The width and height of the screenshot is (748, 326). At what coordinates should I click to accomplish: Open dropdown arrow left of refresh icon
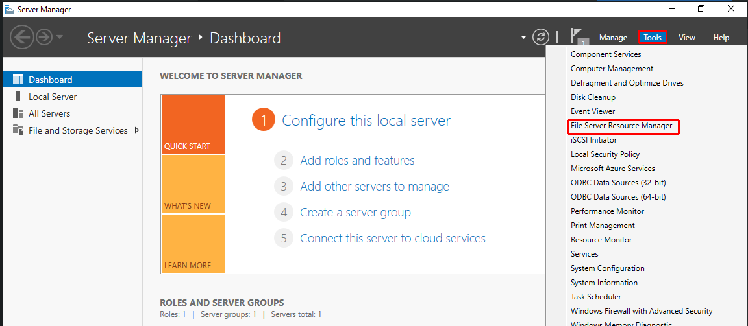click(523, 38)
